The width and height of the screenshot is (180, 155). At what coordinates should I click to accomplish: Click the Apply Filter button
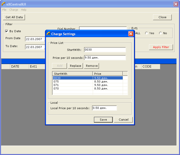(x=161, y=47)
